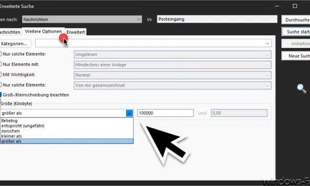Click the 'Kategorien...' button

click(x=15, y=44)
